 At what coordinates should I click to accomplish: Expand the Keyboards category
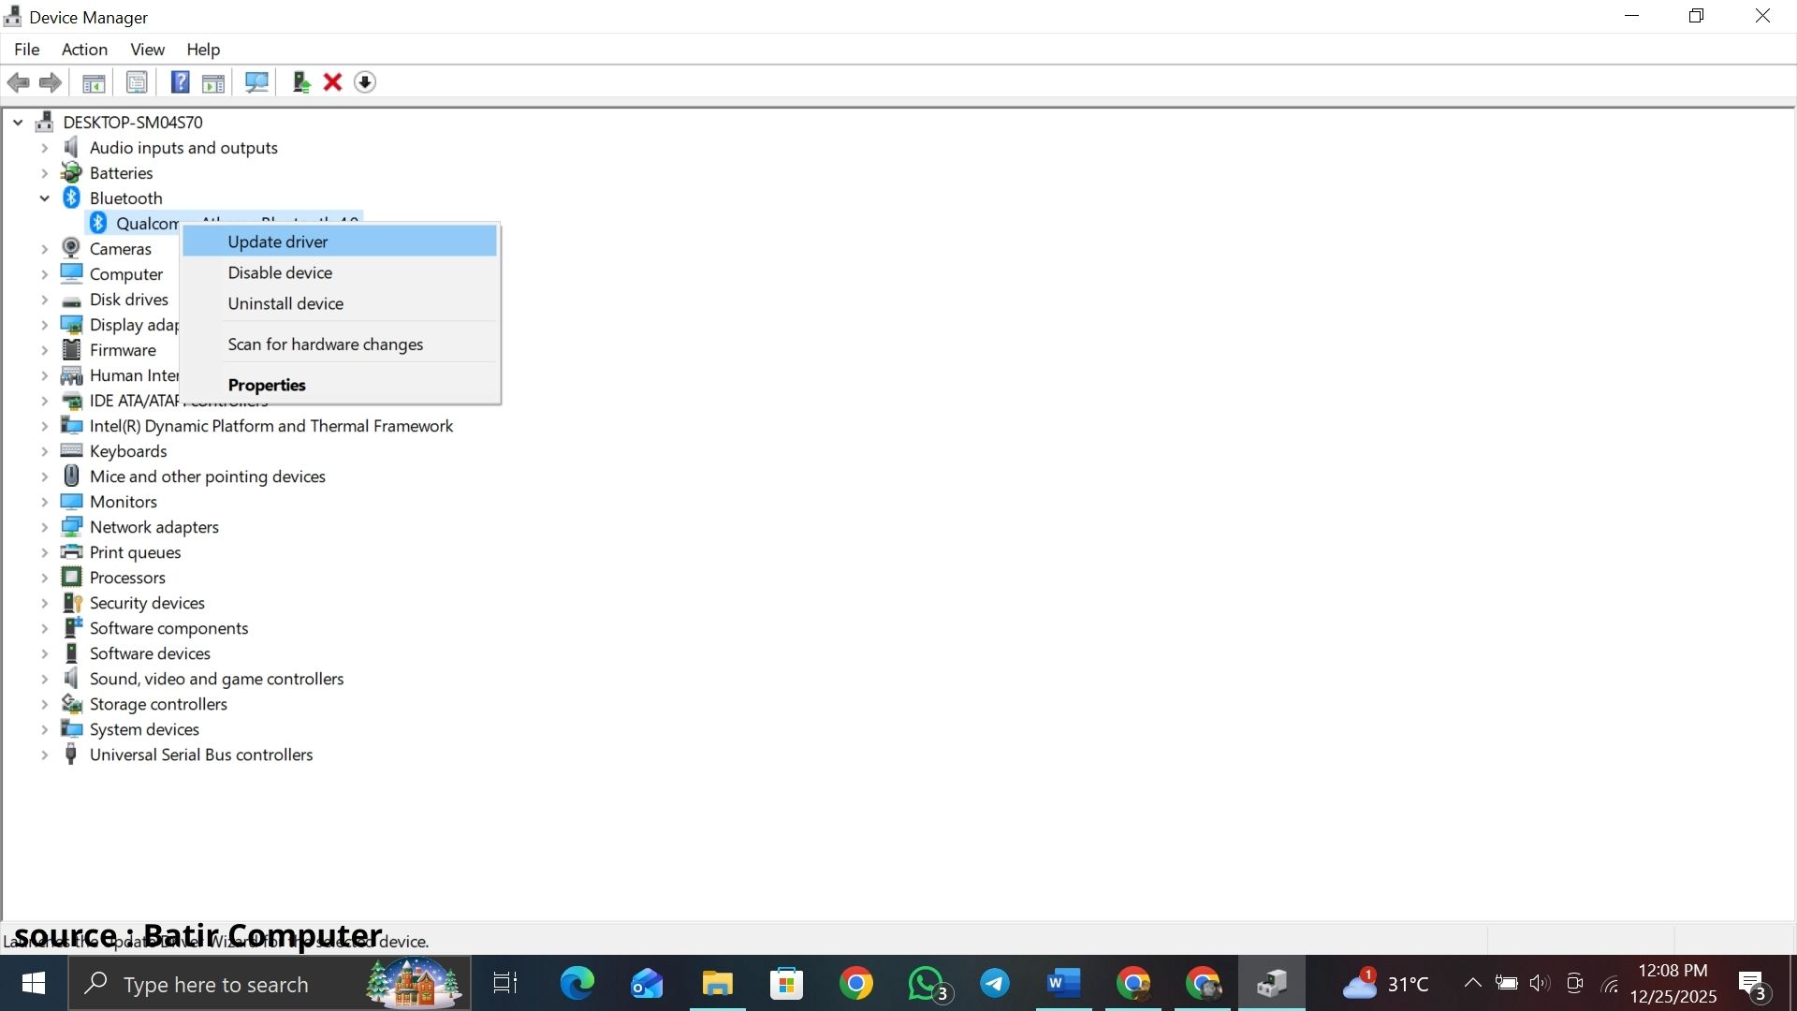tap(44, 451)
